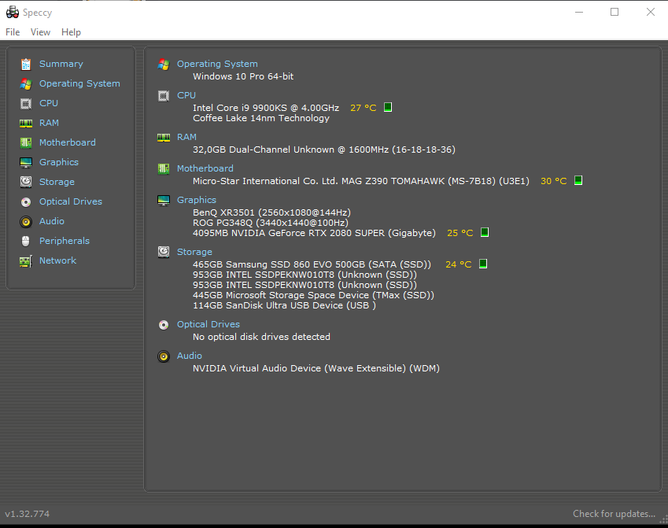Click the Audio heading link in summary
668x528 pixels.
(x=189, y=356)
